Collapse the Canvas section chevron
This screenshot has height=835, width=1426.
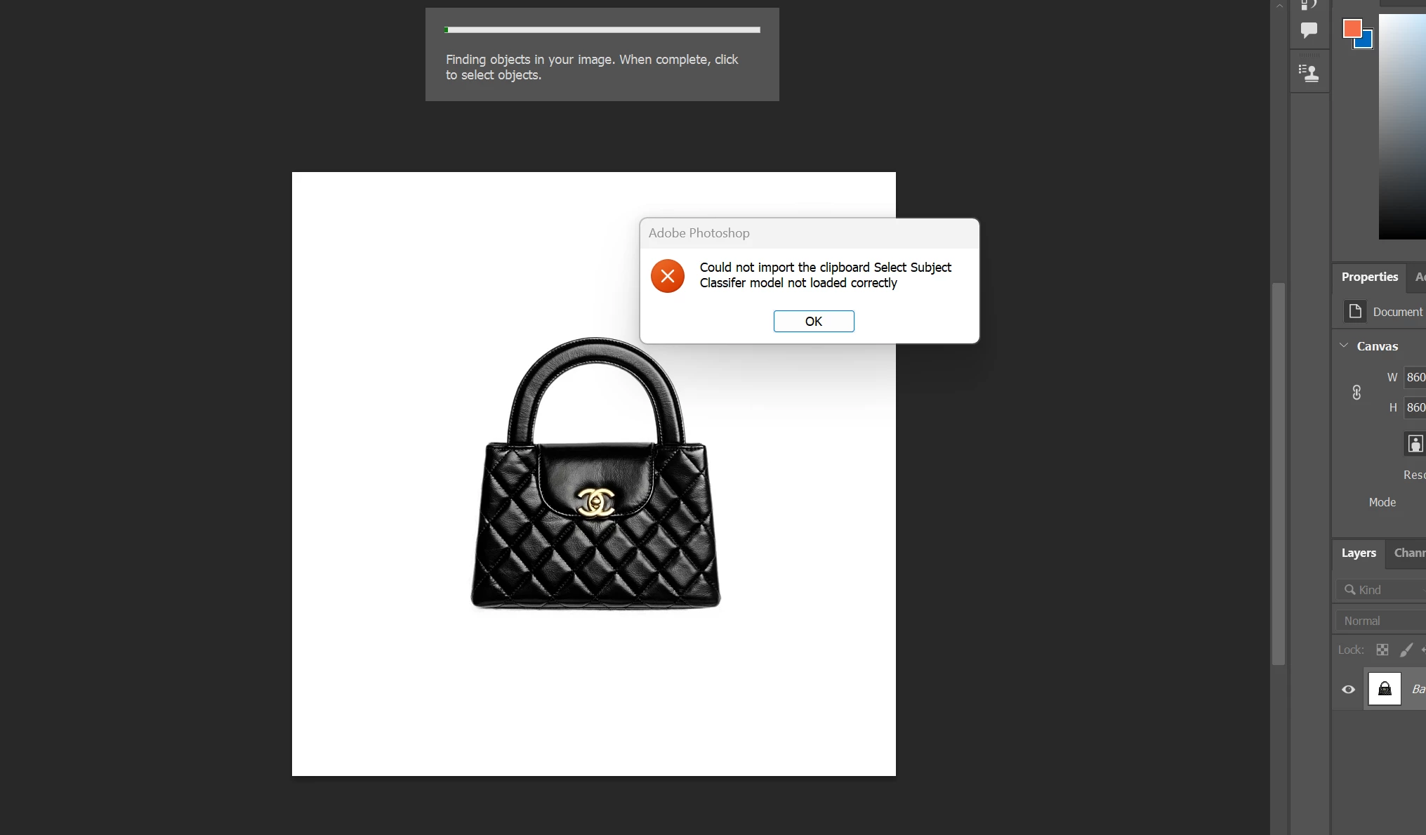point(1344,346)
